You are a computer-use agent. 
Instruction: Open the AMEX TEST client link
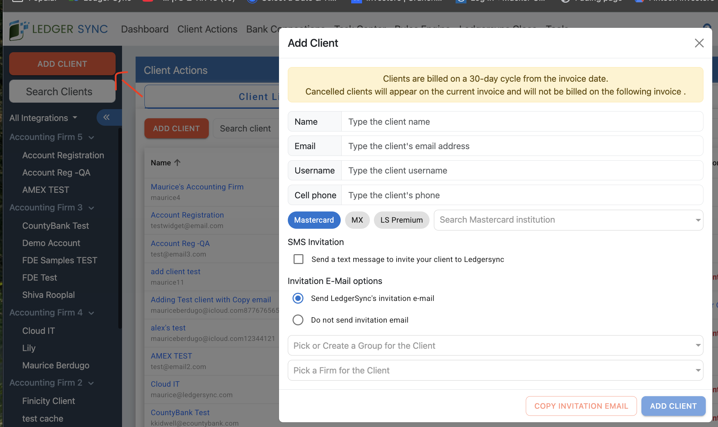click(x=171, y=356)
